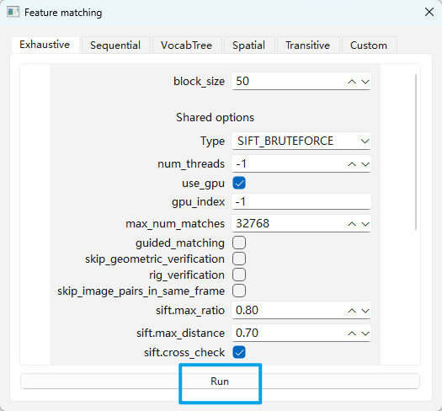Close the Feature matching window

click(x=429, y=12)
